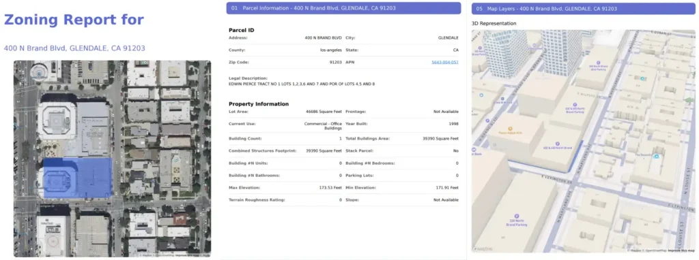Click the Year Built value 1998
Image resolution: width=699 pixels, height=260 pixels.
pyautogui.click(x=454, y=124)
